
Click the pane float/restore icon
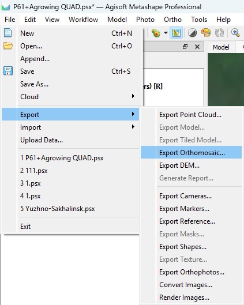point(185,47)
